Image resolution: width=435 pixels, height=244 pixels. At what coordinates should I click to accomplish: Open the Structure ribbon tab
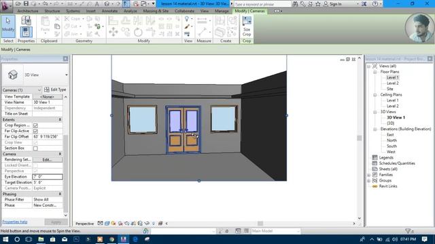(52, 11)
